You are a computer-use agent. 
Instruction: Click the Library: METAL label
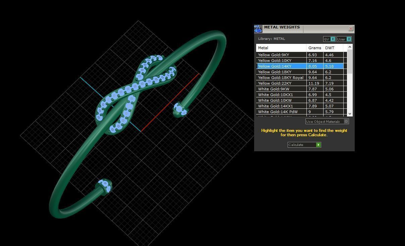[x=272, y=39]
